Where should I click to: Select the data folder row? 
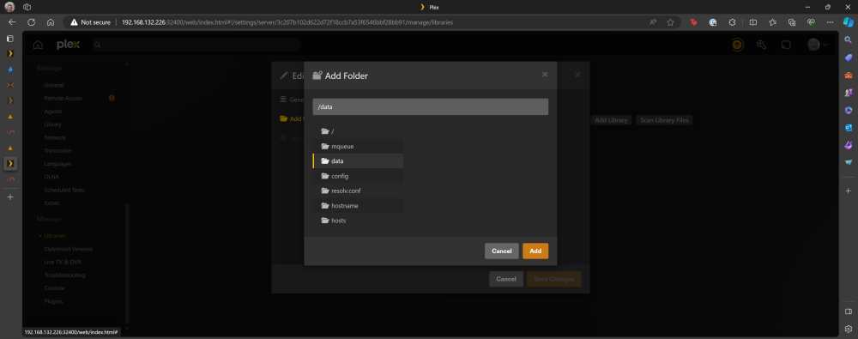(x=358, y=161)
